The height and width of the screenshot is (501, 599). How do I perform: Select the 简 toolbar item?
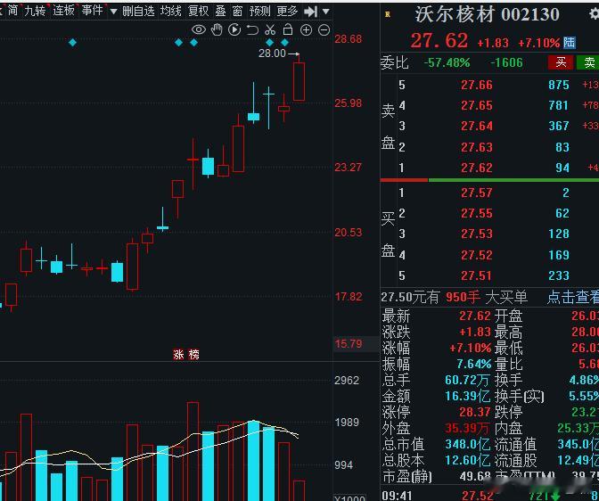point(12,11)
